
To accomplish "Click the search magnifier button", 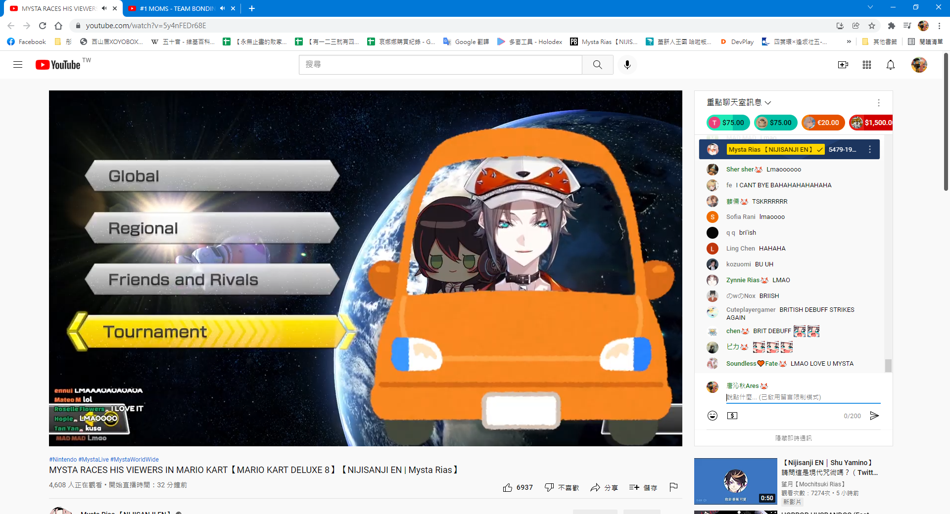I will click(x=598, y=65).
